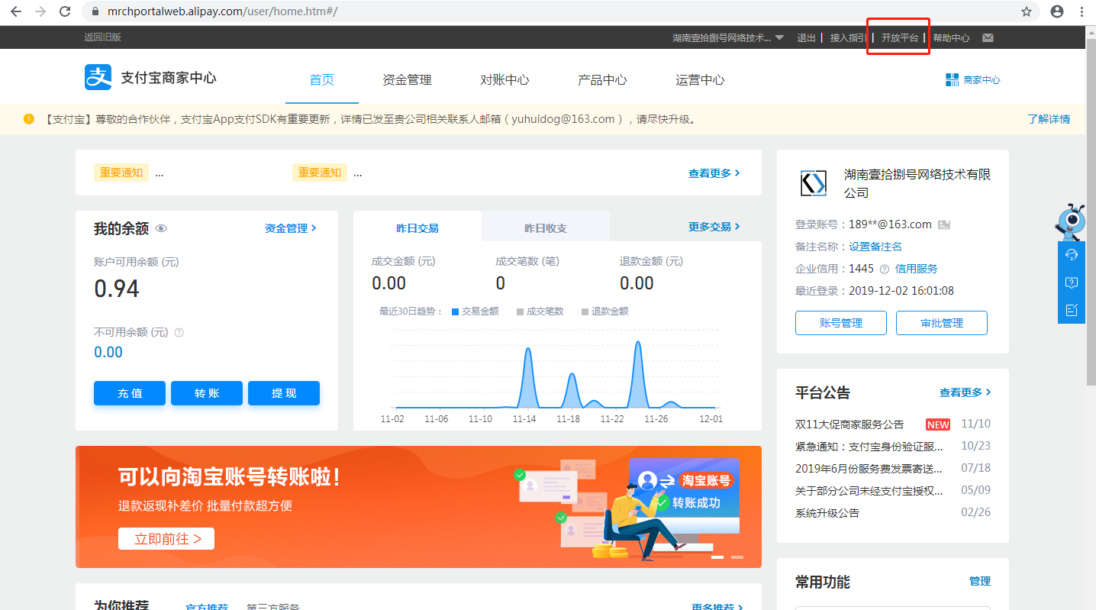This screenshot has width=1096, height=610.
Task: Click the yellow warning icon in notice bar
Action: (x=29, y=119)
